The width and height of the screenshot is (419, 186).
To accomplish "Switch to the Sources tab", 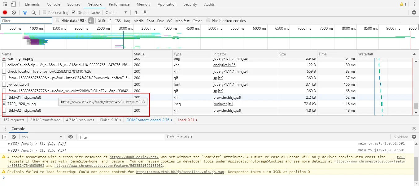I will click(73, 4).
